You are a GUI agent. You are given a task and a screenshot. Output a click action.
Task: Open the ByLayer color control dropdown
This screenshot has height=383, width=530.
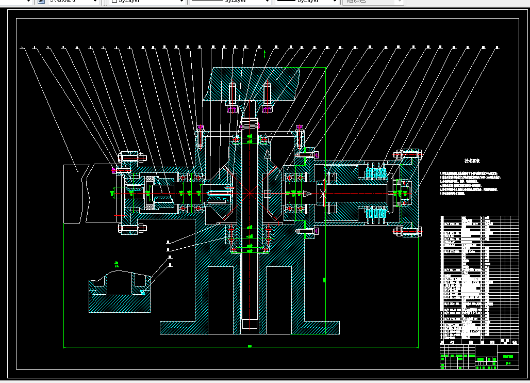click(181, 2)
